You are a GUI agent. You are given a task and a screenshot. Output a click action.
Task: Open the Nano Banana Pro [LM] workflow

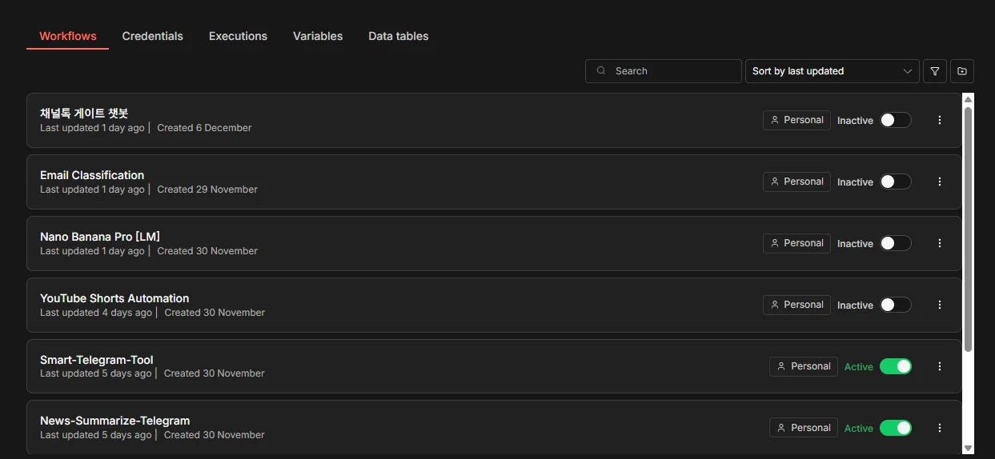pos(100,237)
